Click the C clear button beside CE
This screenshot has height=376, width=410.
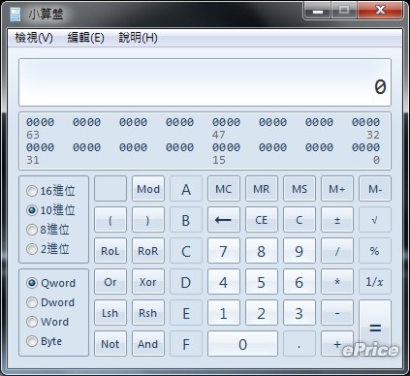(300, 220)
